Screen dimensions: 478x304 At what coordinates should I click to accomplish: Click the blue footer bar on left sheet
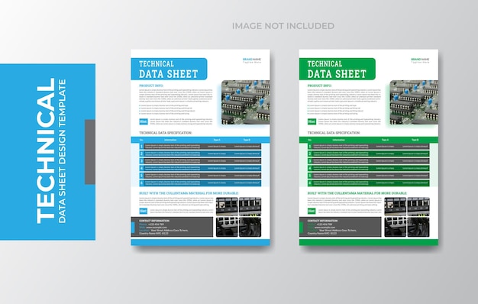pos(200,242)
